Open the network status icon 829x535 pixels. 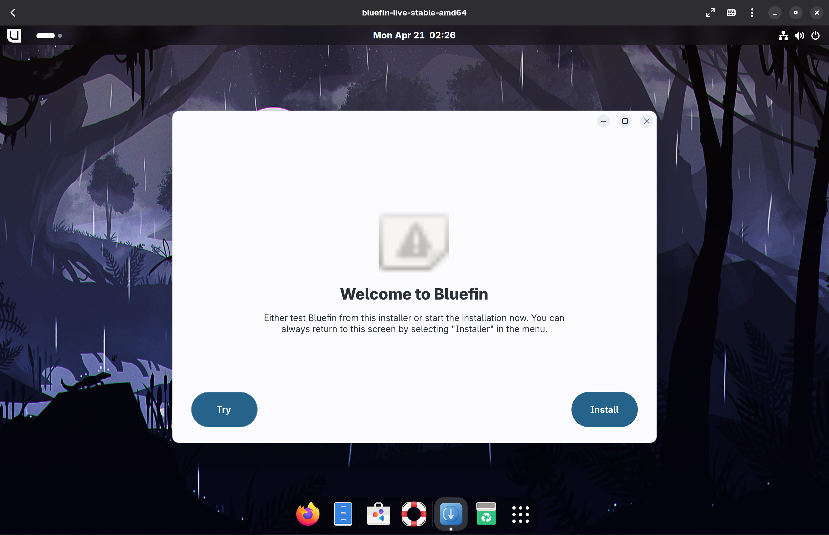tap(783, 35)
